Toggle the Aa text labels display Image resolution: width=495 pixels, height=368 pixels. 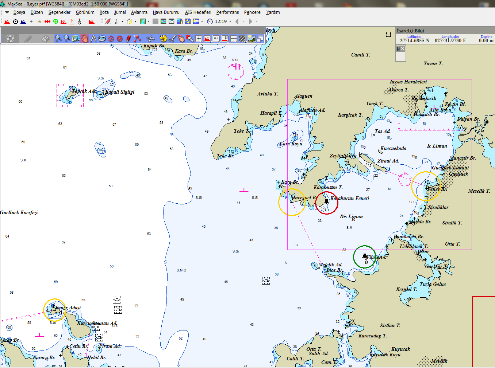216,38
